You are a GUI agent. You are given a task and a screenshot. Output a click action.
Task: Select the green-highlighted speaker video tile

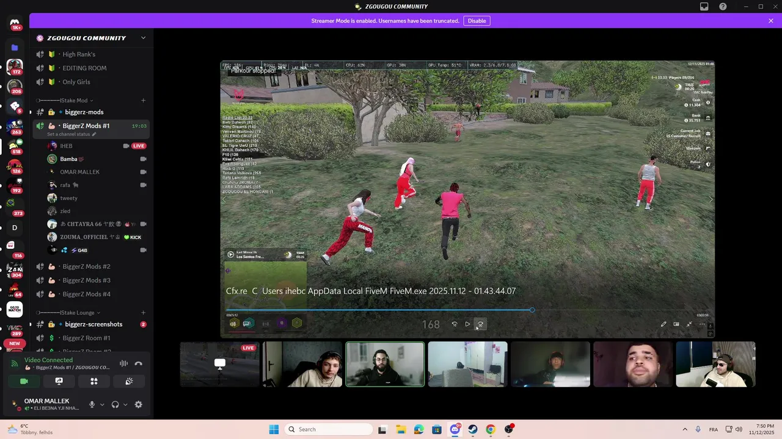coord(385,364)
